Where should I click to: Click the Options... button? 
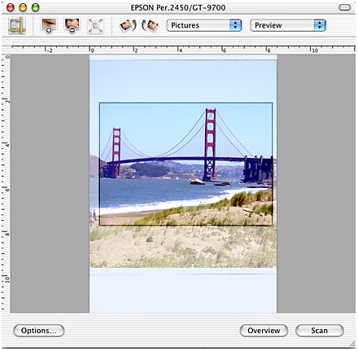pos(39,331)
